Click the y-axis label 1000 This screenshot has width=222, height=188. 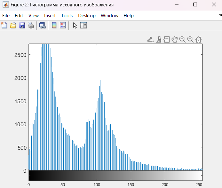[20, 124]
